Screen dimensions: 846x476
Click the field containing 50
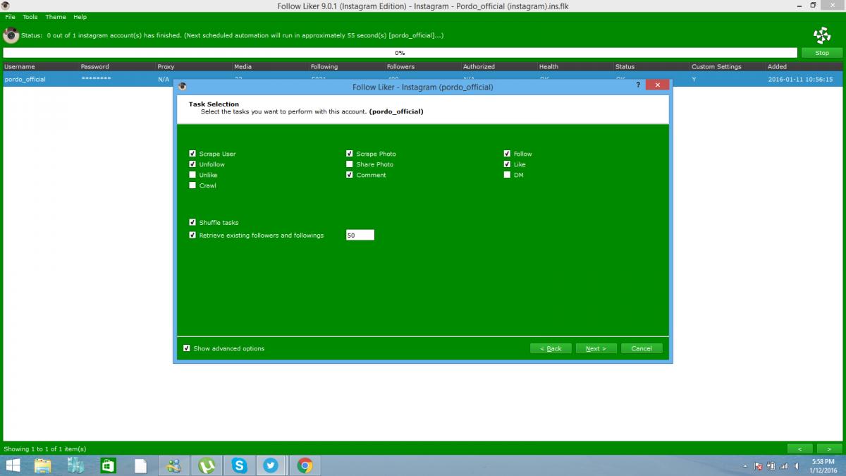360,236
